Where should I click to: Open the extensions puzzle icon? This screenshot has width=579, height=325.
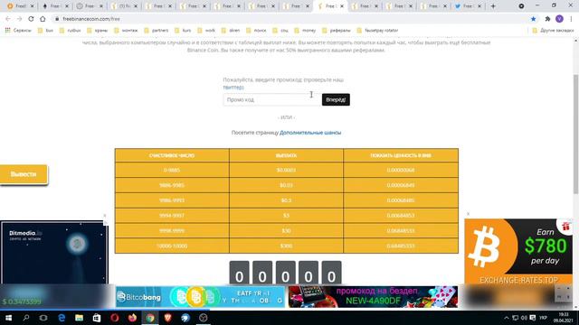547,19
